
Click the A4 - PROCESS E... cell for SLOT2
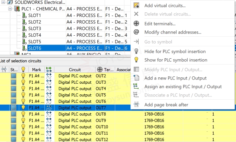pos(85,22)
